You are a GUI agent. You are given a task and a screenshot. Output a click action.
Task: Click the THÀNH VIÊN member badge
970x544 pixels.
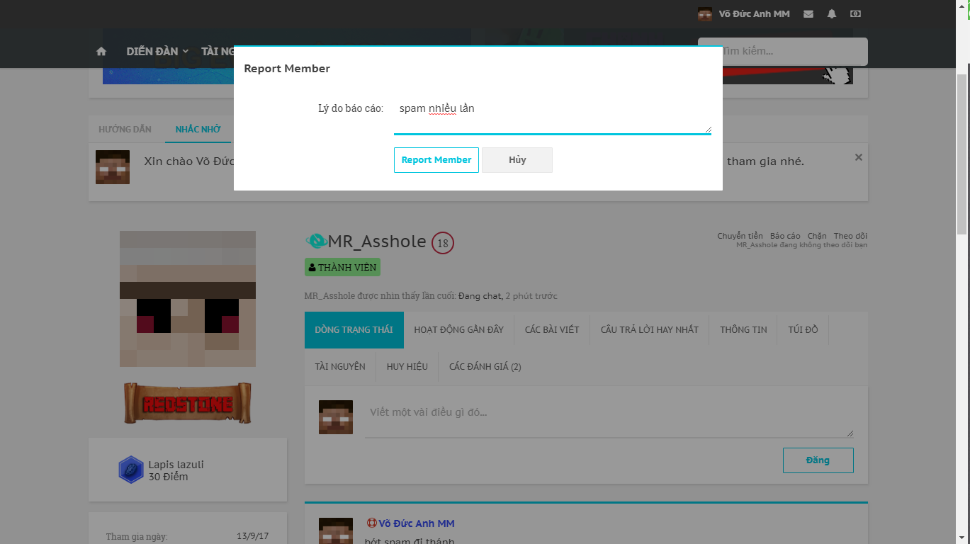[x=343, y=267]
